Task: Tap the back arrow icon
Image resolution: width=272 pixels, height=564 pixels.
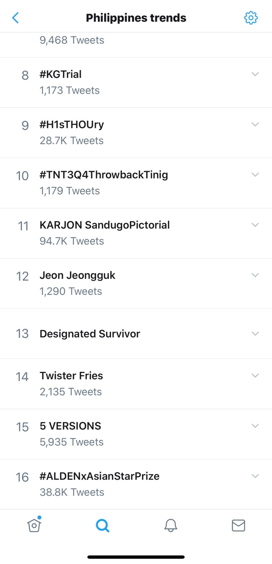Action: (15, 18)
